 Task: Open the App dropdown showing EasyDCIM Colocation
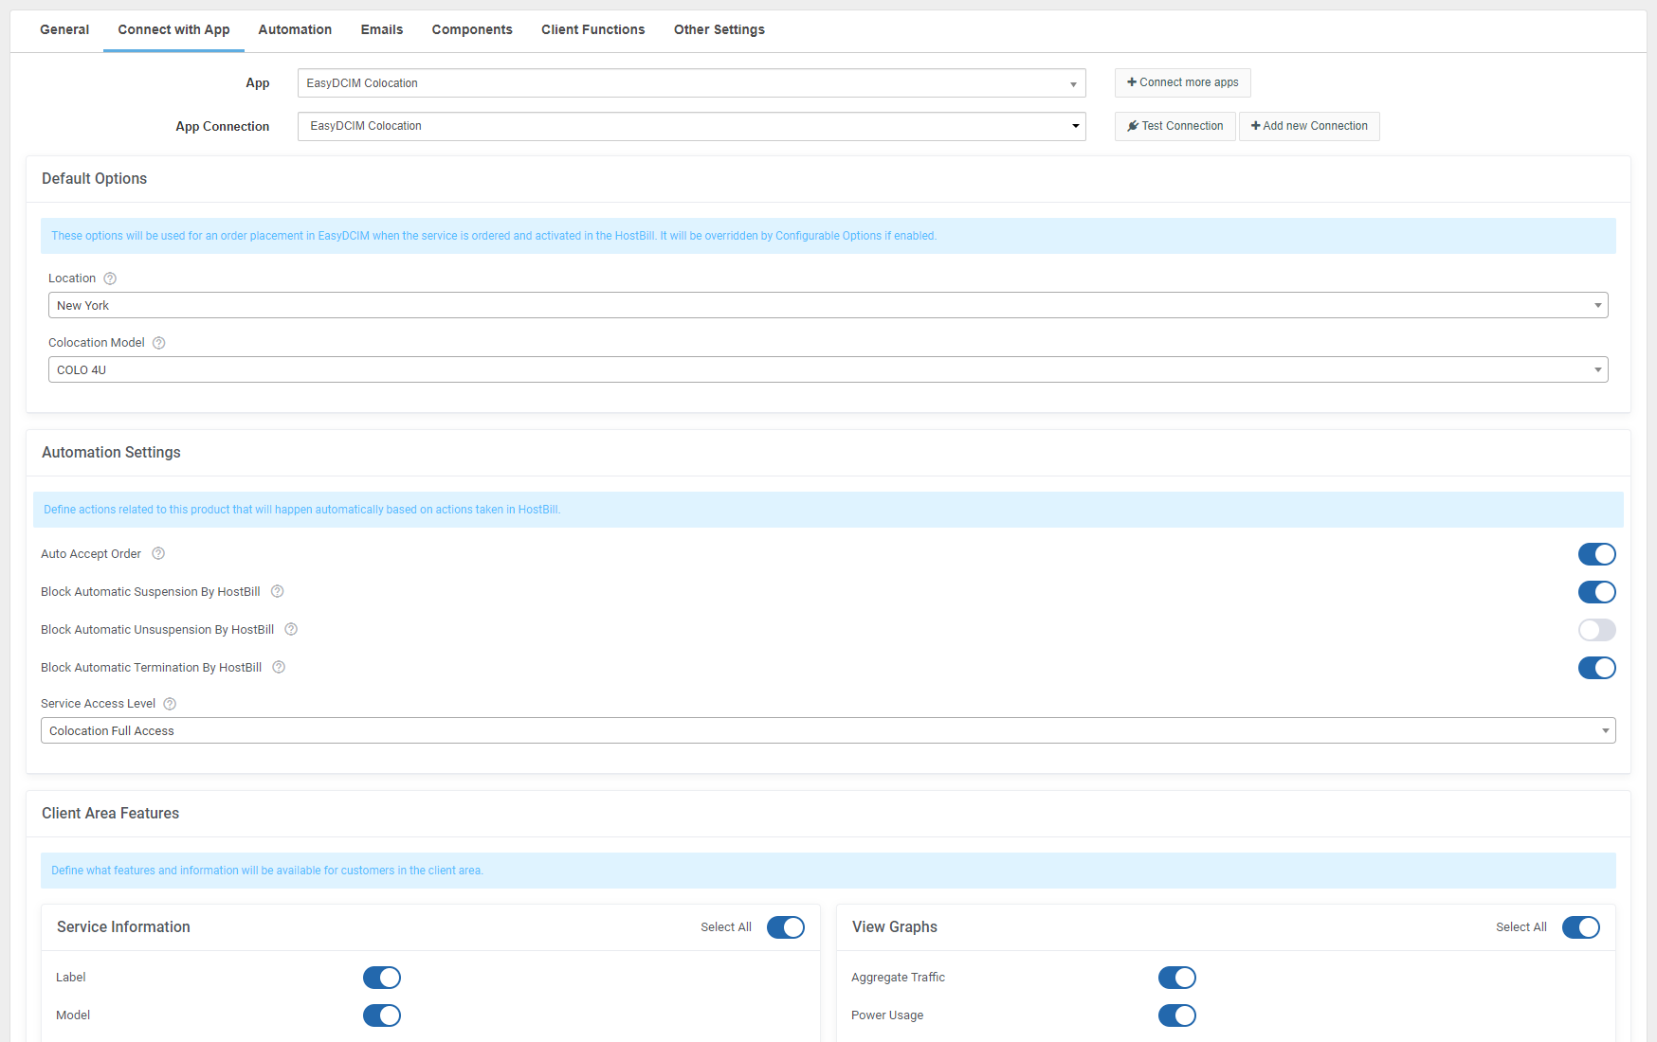pyautogui.click(x=691, y=83)
